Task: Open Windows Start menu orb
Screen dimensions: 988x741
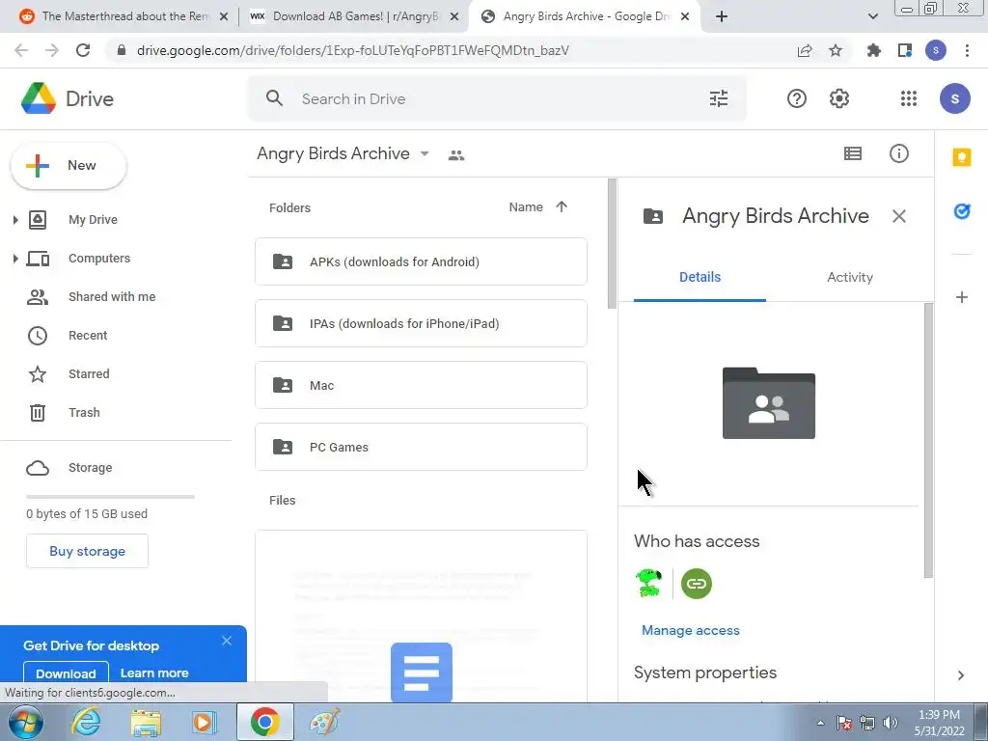Action: (x=25, y=722)
